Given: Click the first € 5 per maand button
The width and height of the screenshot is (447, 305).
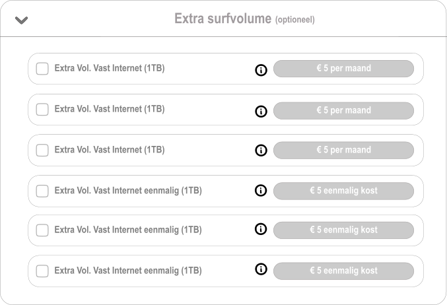Looking at the screenshot, I should [343, 69].
